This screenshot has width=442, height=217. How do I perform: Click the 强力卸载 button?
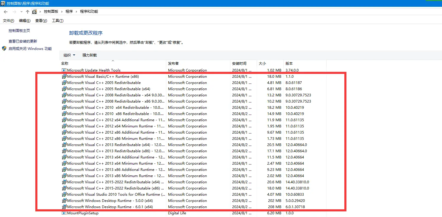tap(90, 55)
